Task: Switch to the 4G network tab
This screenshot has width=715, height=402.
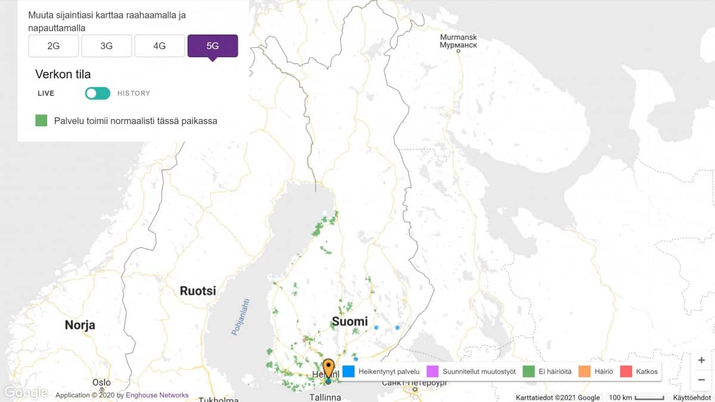Action: click(x=159, y=45)
